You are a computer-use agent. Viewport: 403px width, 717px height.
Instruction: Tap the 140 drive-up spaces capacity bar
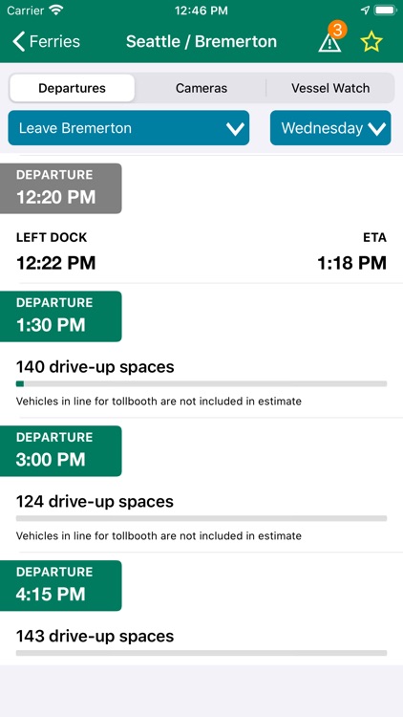click(x=201, y=383)
